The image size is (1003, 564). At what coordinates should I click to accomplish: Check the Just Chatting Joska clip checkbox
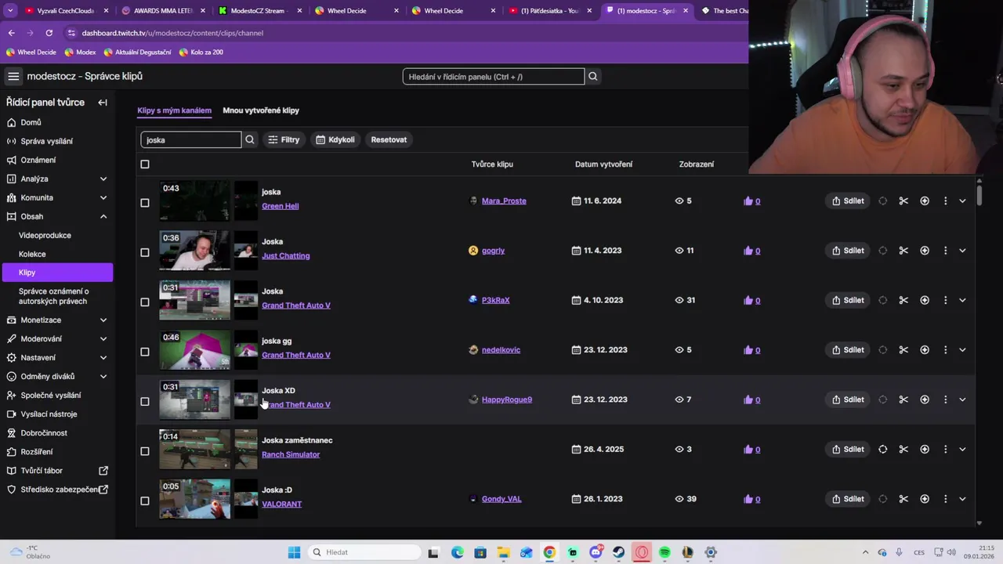click(x=144, y=252)
